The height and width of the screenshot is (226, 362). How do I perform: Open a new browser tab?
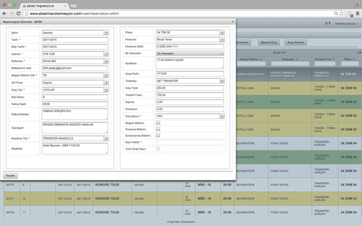(x=73, y=6)
